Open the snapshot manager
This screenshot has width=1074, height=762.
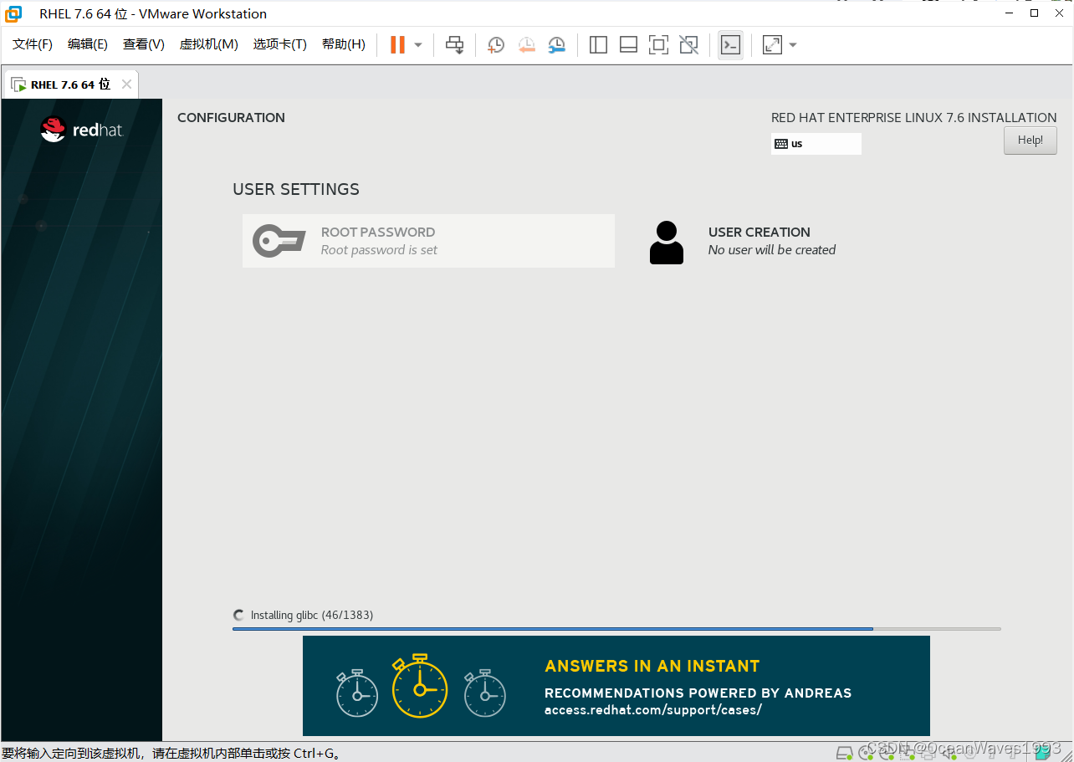click(556, 45)
